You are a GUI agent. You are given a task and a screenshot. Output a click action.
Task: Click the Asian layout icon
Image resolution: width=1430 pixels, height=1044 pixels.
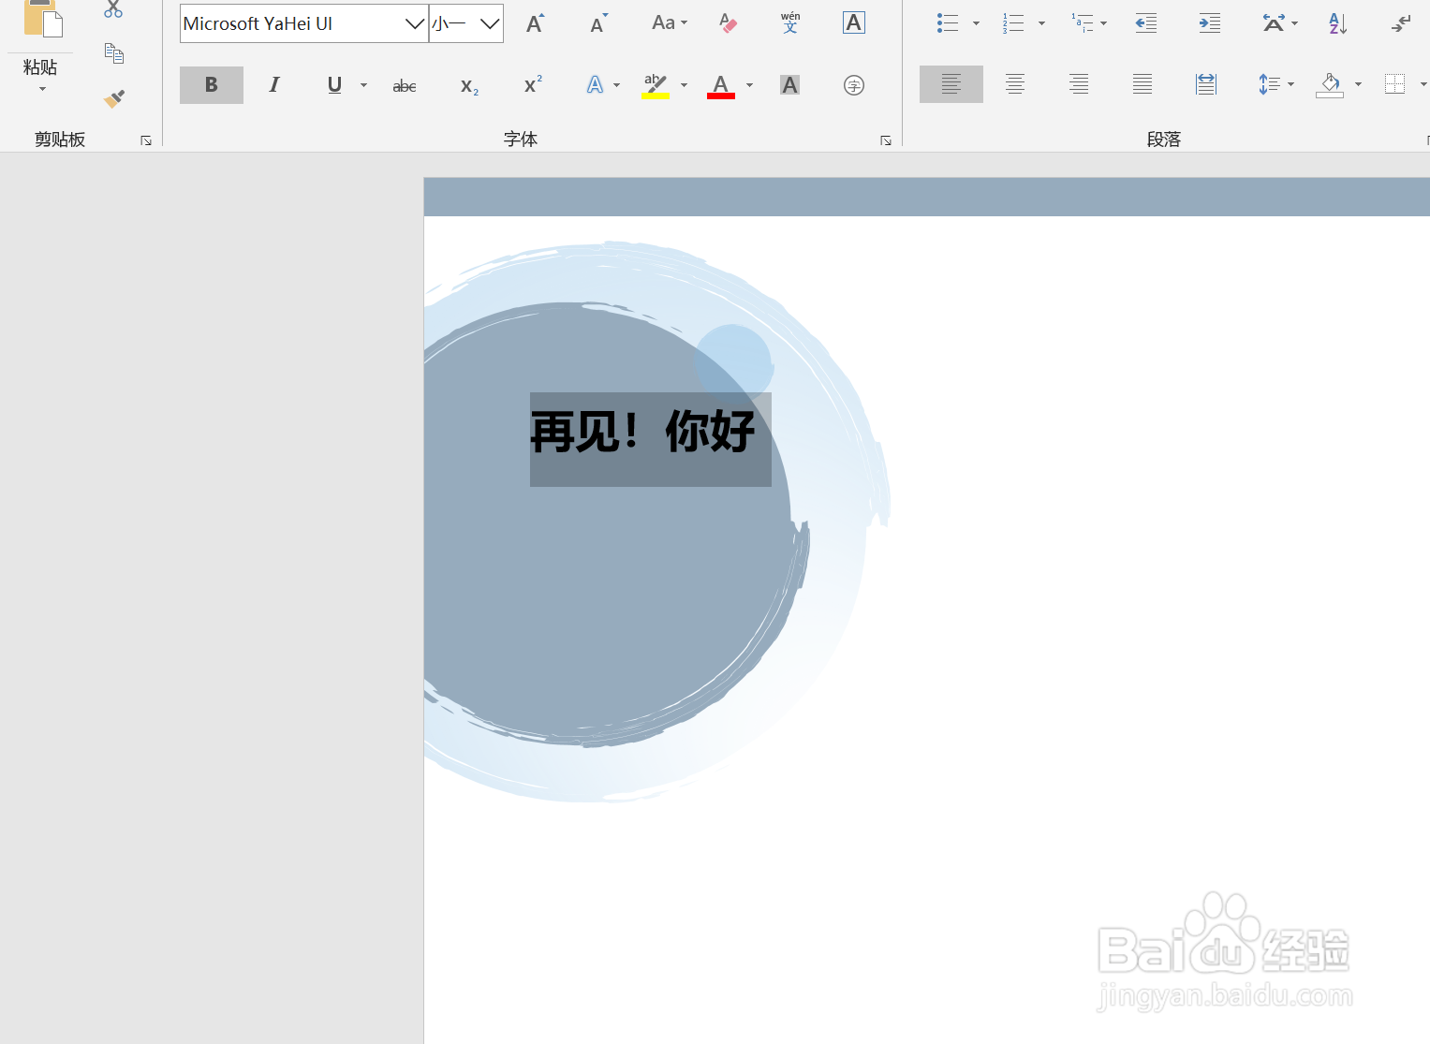pyautogui.click(x=1274, y=23)
